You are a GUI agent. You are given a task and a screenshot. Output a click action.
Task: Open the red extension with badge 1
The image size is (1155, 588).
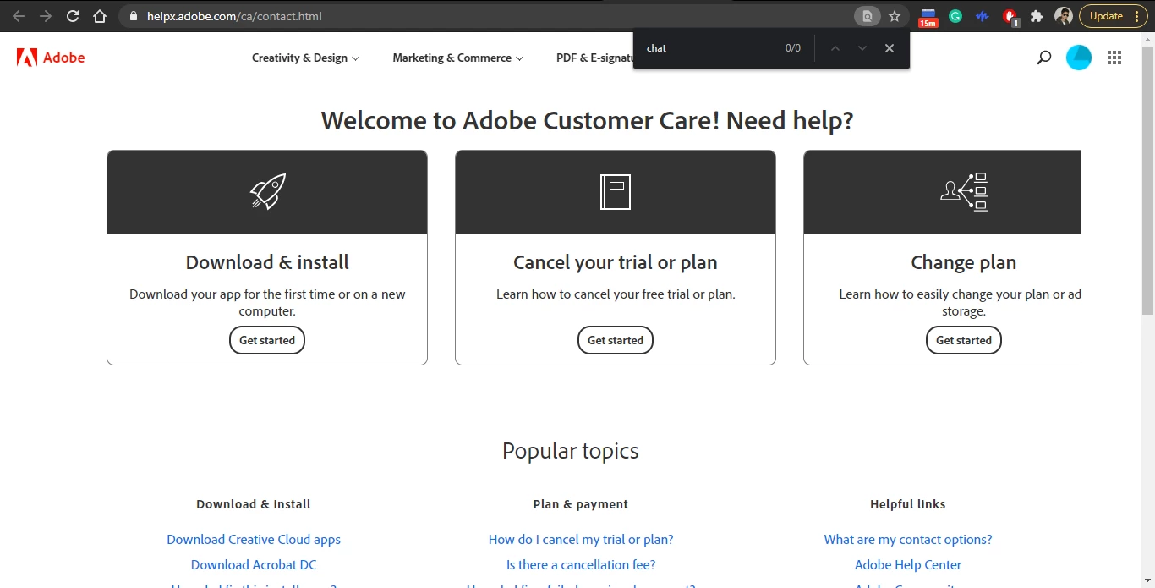[x=1010, y=17]
